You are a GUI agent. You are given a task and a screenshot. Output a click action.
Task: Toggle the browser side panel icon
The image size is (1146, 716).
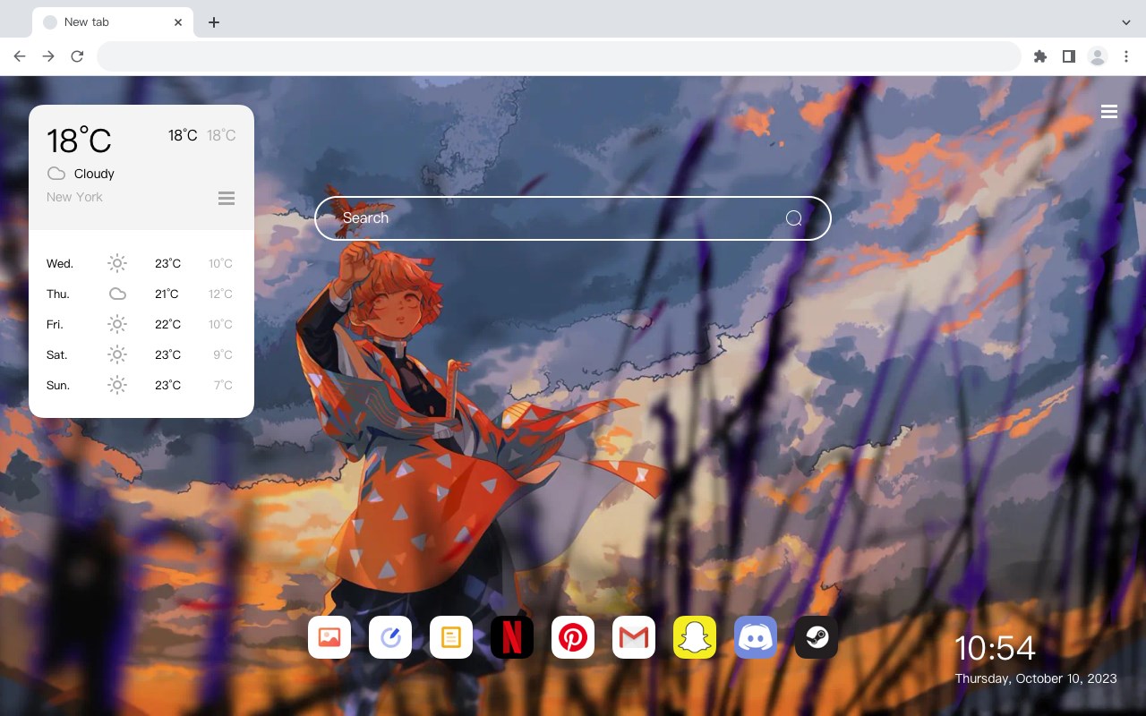click(1068, 56)
